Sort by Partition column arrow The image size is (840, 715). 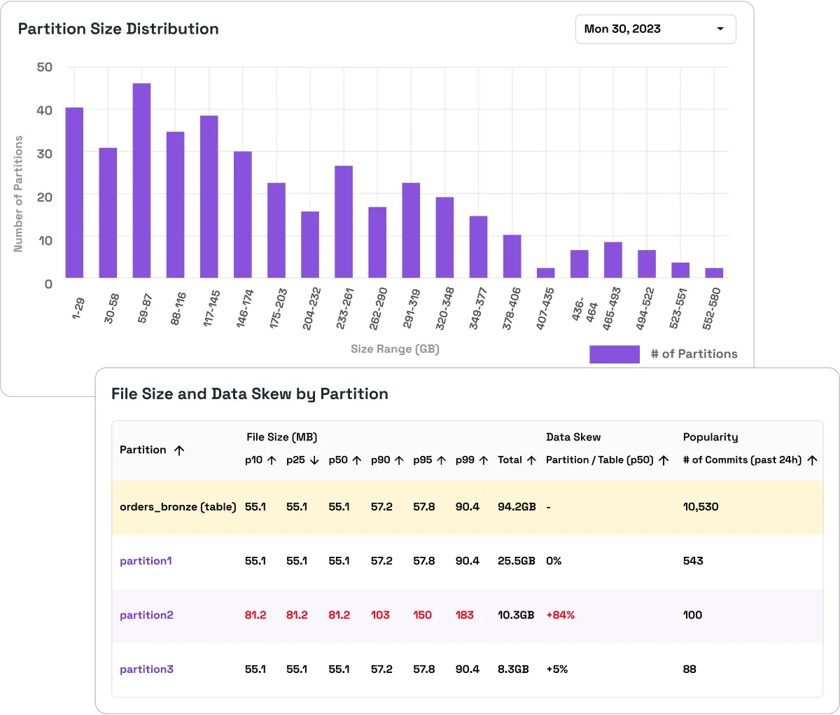[179, 450]
